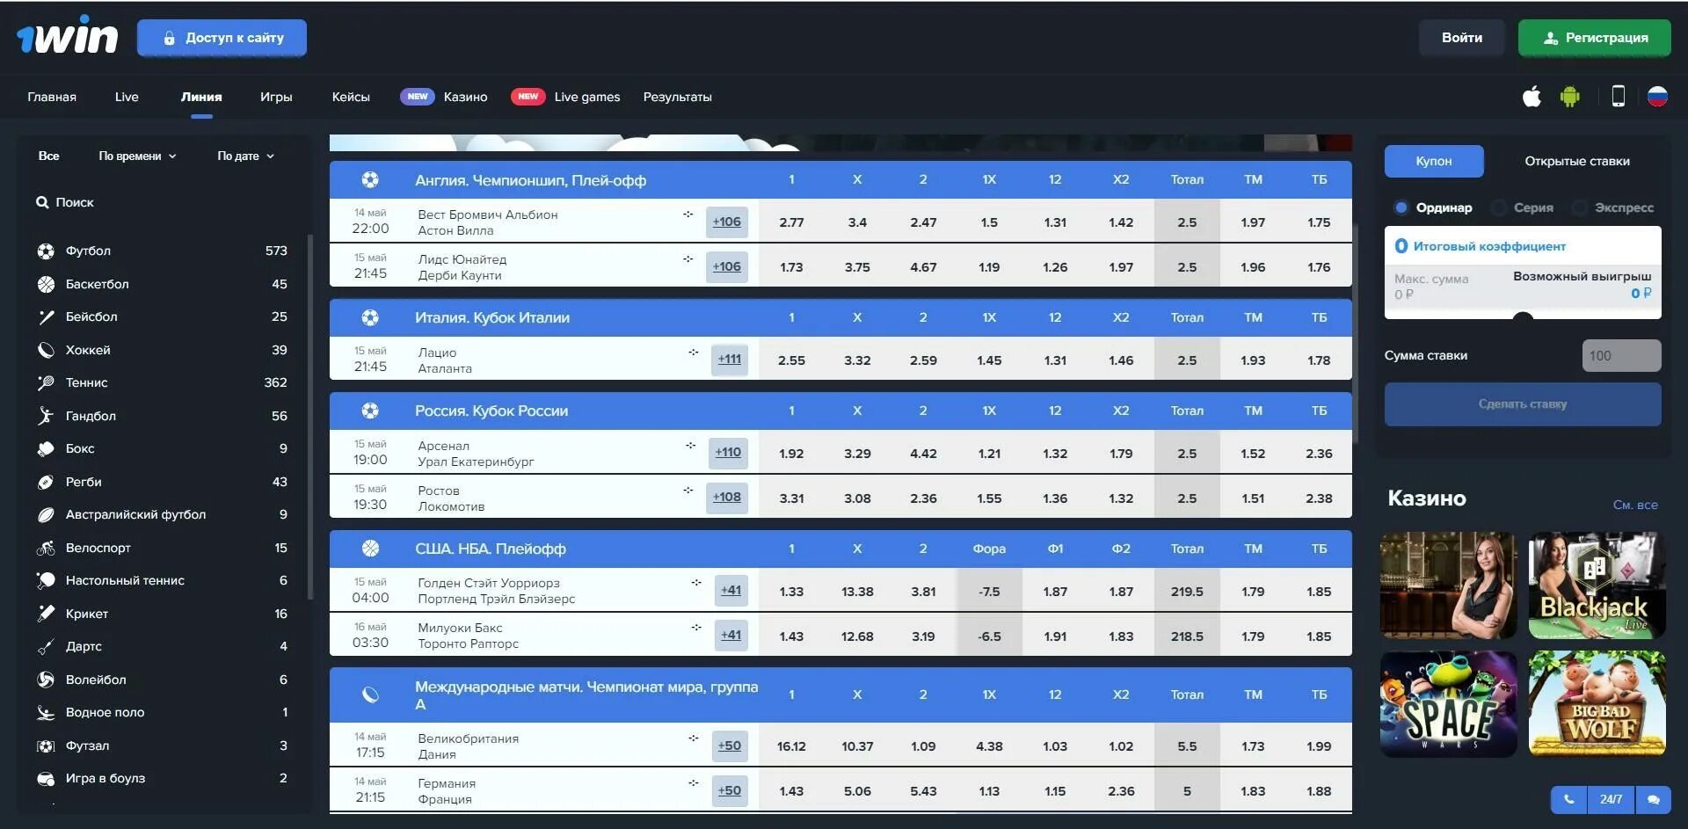Select Игра в боулз in sidebar

pos(163,778)
